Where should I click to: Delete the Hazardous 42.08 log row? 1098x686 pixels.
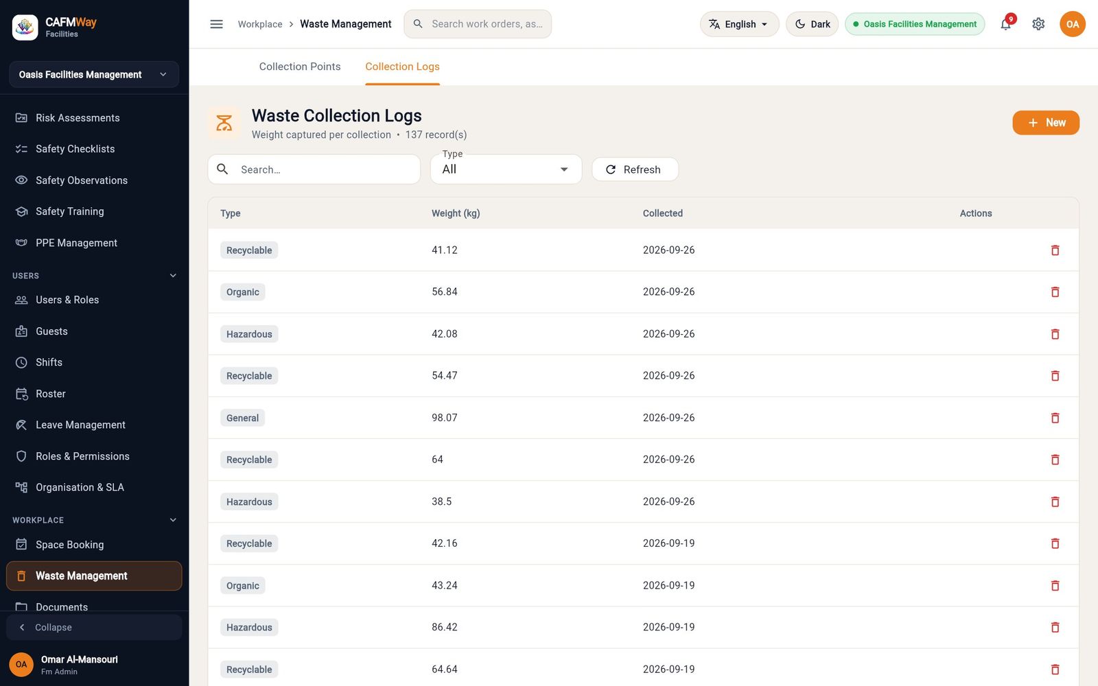pyautogui.click(x=1055, y=334)
